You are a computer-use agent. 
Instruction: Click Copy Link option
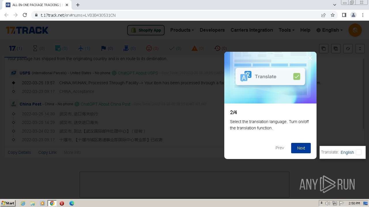click(x=48, y=152)
